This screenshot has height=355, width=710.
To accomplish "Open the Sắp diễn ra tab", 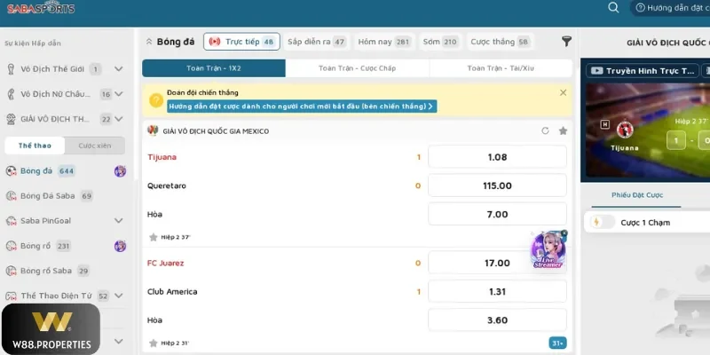I will 316,42.
